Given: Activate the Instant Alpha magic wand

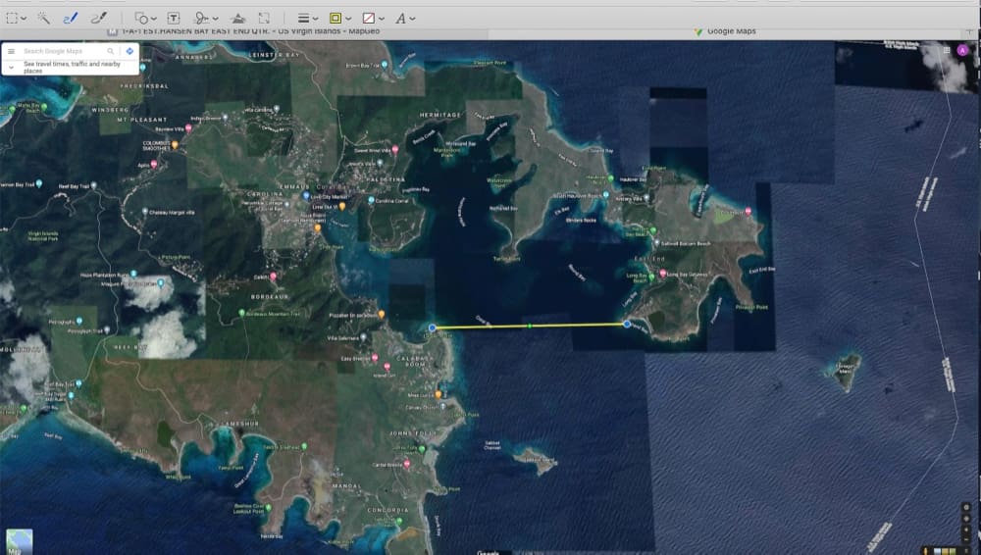Looking at the screenshot, I should pos(43,19).
